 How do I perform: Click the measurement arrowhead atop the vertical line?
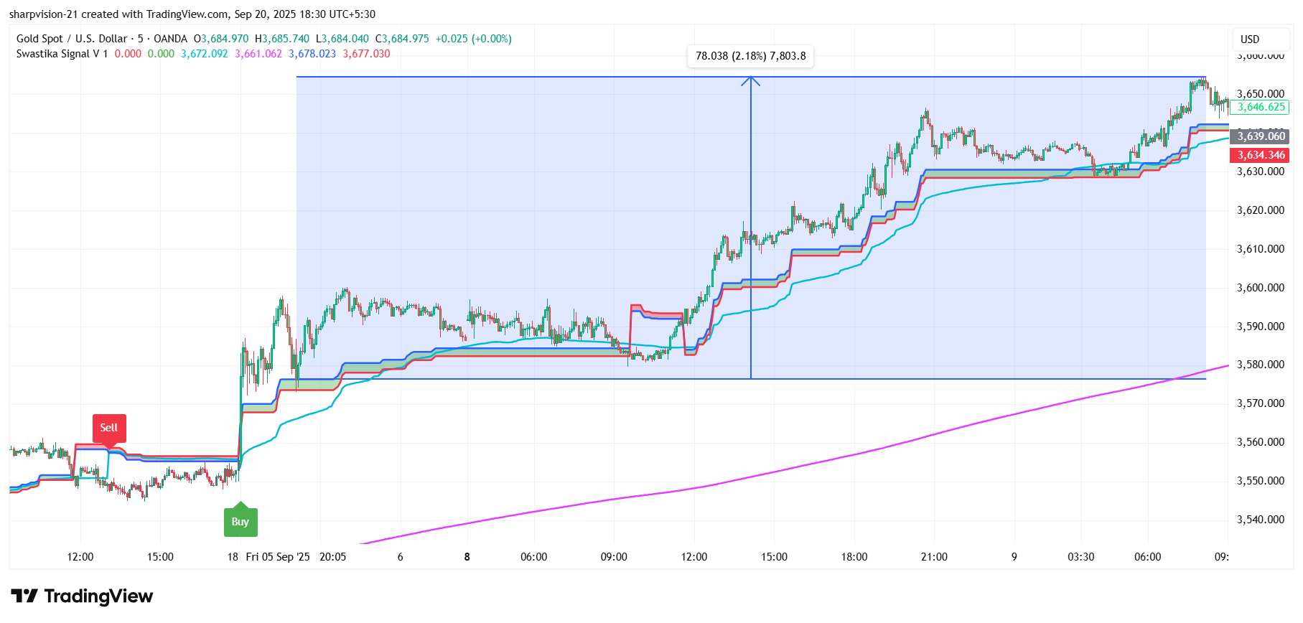pos(750,80)
